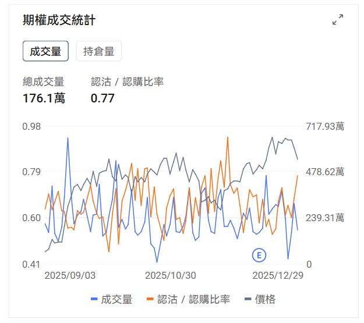
Task: Click the 717.93萬 right axis label
Action: coord(324,126)
